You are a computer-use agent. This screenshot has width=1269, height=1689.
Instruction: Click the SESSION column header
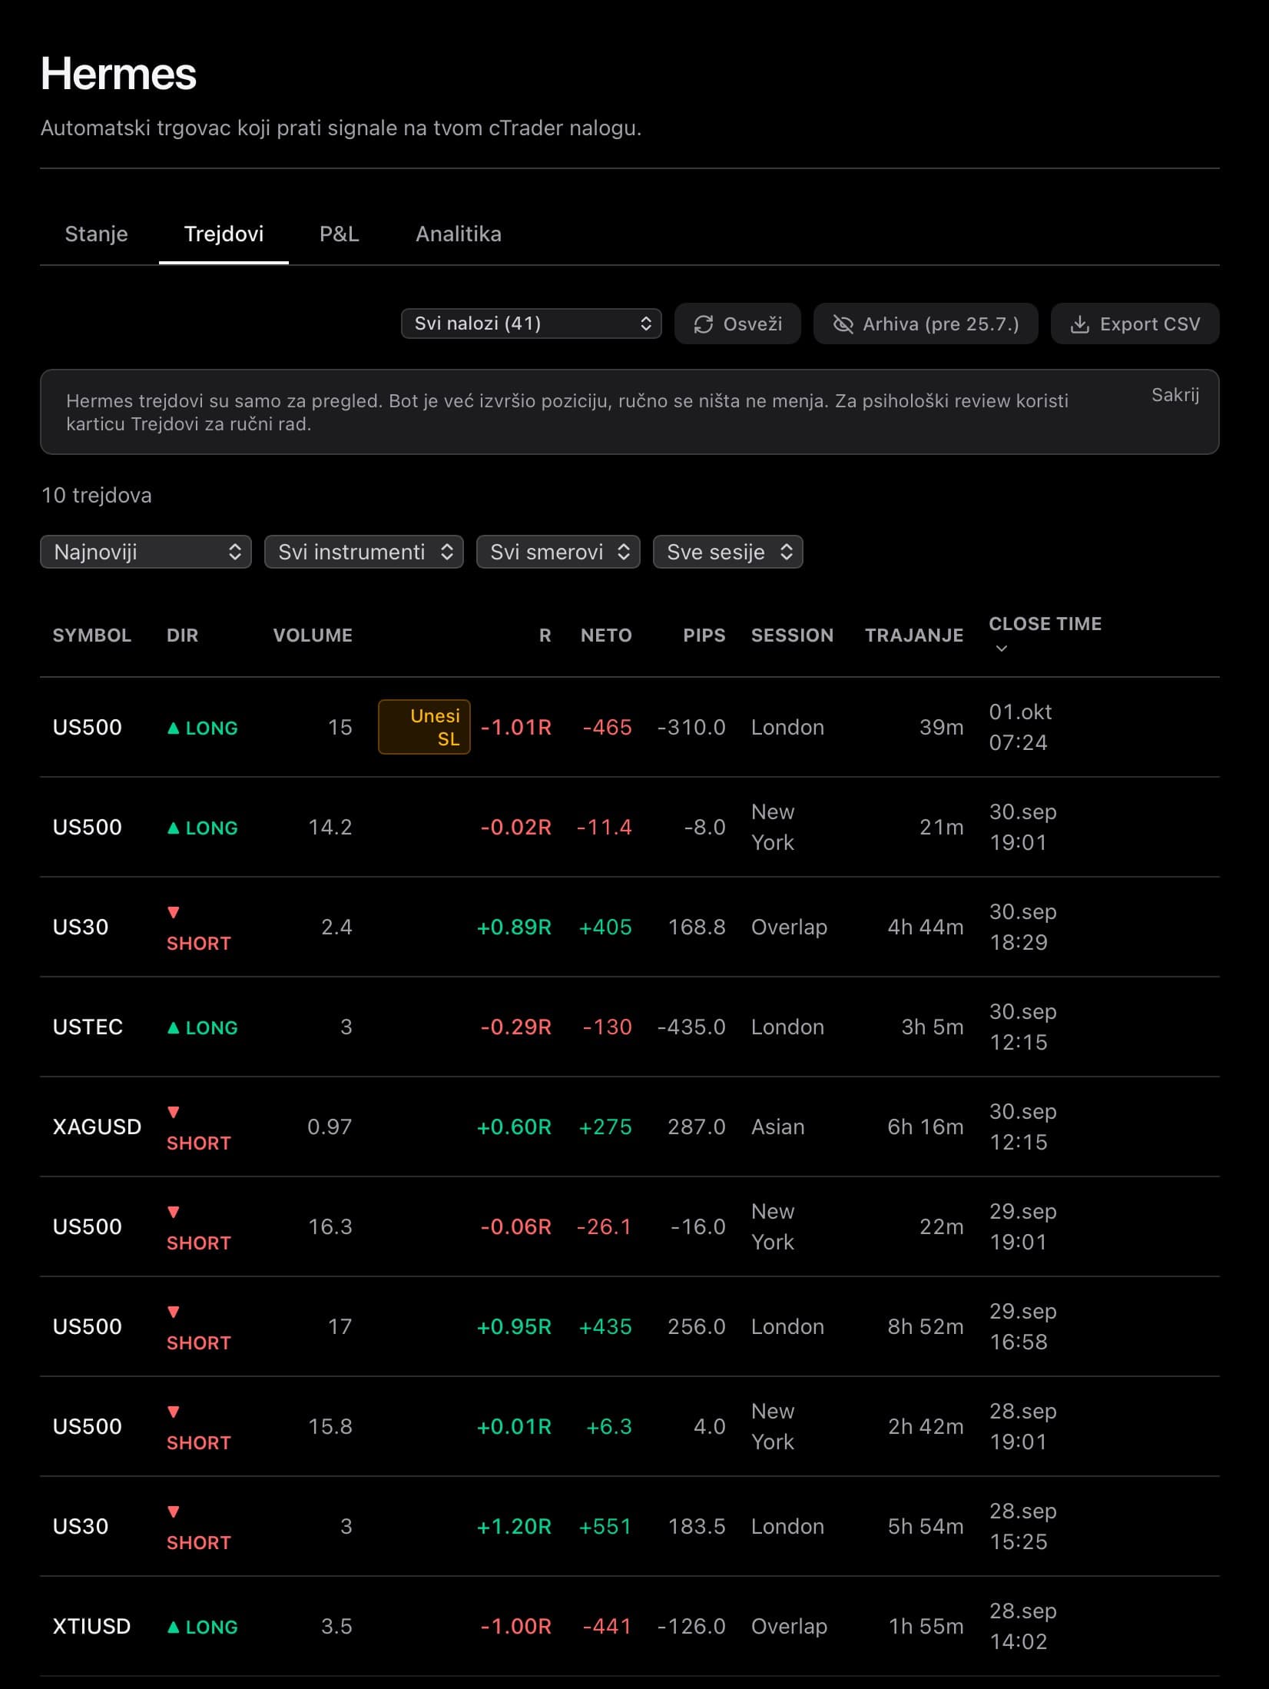pos(792,635)
